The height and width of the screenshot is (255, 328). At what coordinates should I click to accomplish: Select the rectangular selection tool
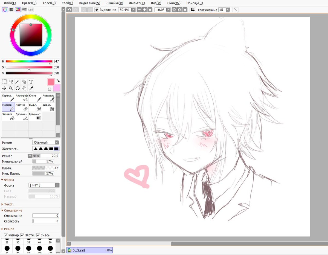pos(4,82)
